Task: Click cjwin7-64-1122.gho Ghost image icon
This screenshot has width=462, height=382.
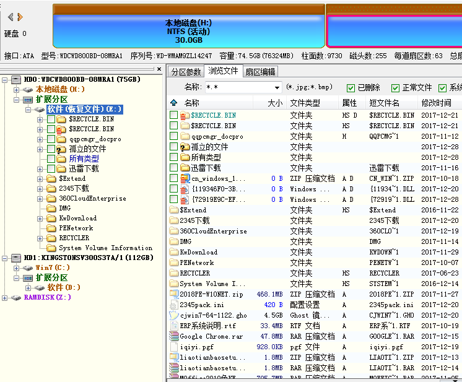Action: [x=174, y=315]
